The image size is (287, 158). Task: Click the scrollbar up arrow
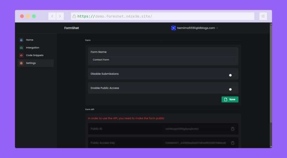271,24
